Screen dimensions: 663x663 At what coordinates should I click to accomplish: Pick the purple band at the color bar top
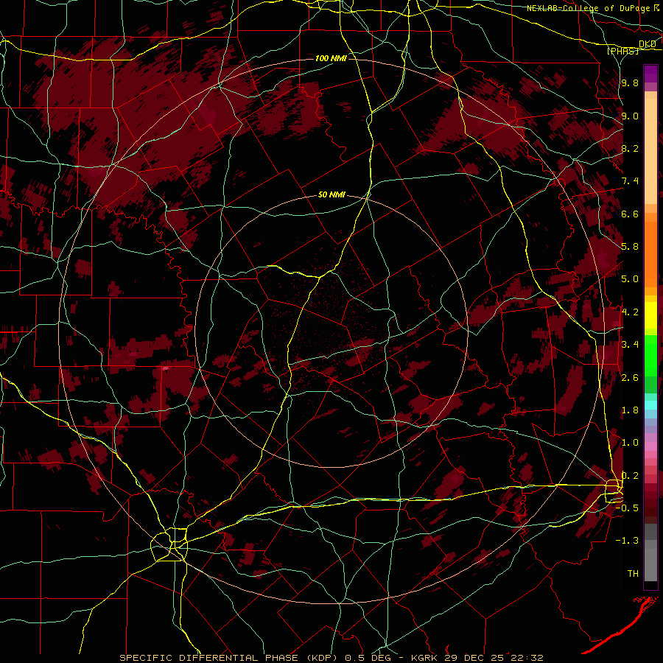pos(650,74)
